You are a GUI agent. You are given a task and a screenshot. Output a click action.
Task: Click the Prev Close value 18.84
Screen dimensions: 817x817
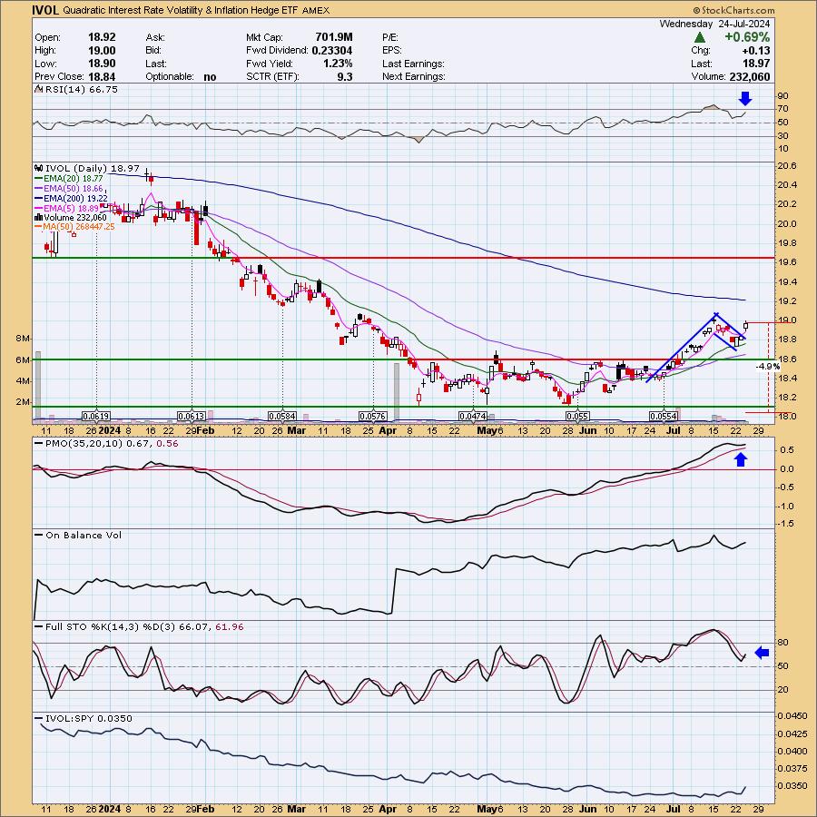coord(102,76)
